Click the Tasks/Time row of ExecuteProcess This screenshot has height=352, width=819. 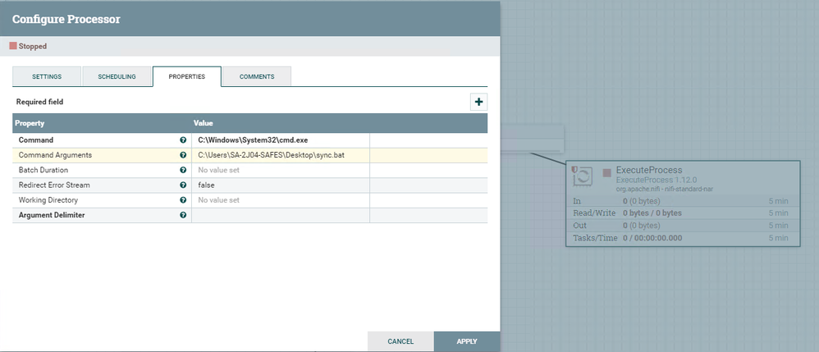(683, 238)
